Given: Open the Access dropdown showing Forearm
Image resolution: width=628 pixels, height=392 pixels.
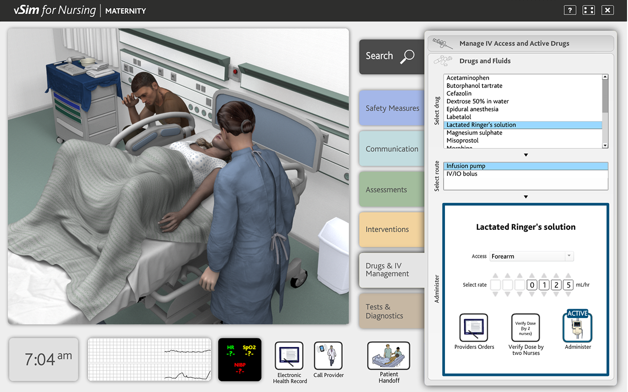Looking at the screenshot, I should click(531, 256).
